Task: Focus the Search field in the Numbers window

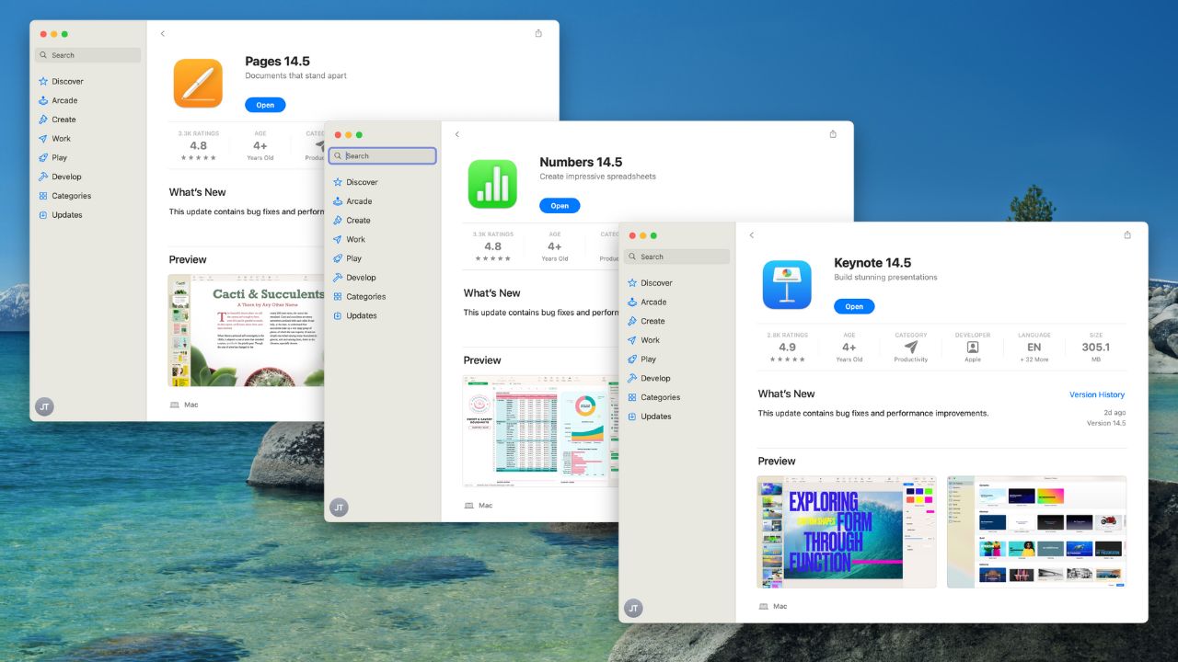Action: tap(382, 156)
